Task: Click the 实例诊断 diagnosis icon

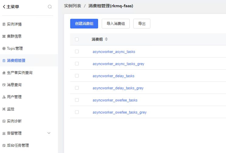Action: point(4,121)
